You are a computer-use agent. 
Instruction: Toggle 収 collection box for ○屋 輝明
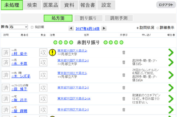pyautogui.click(x=43, y=110)
